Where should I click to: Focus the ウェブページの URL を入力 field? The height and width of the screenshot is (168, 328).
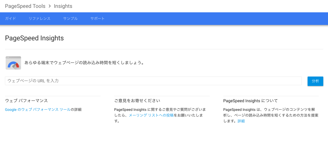point(153,81)
